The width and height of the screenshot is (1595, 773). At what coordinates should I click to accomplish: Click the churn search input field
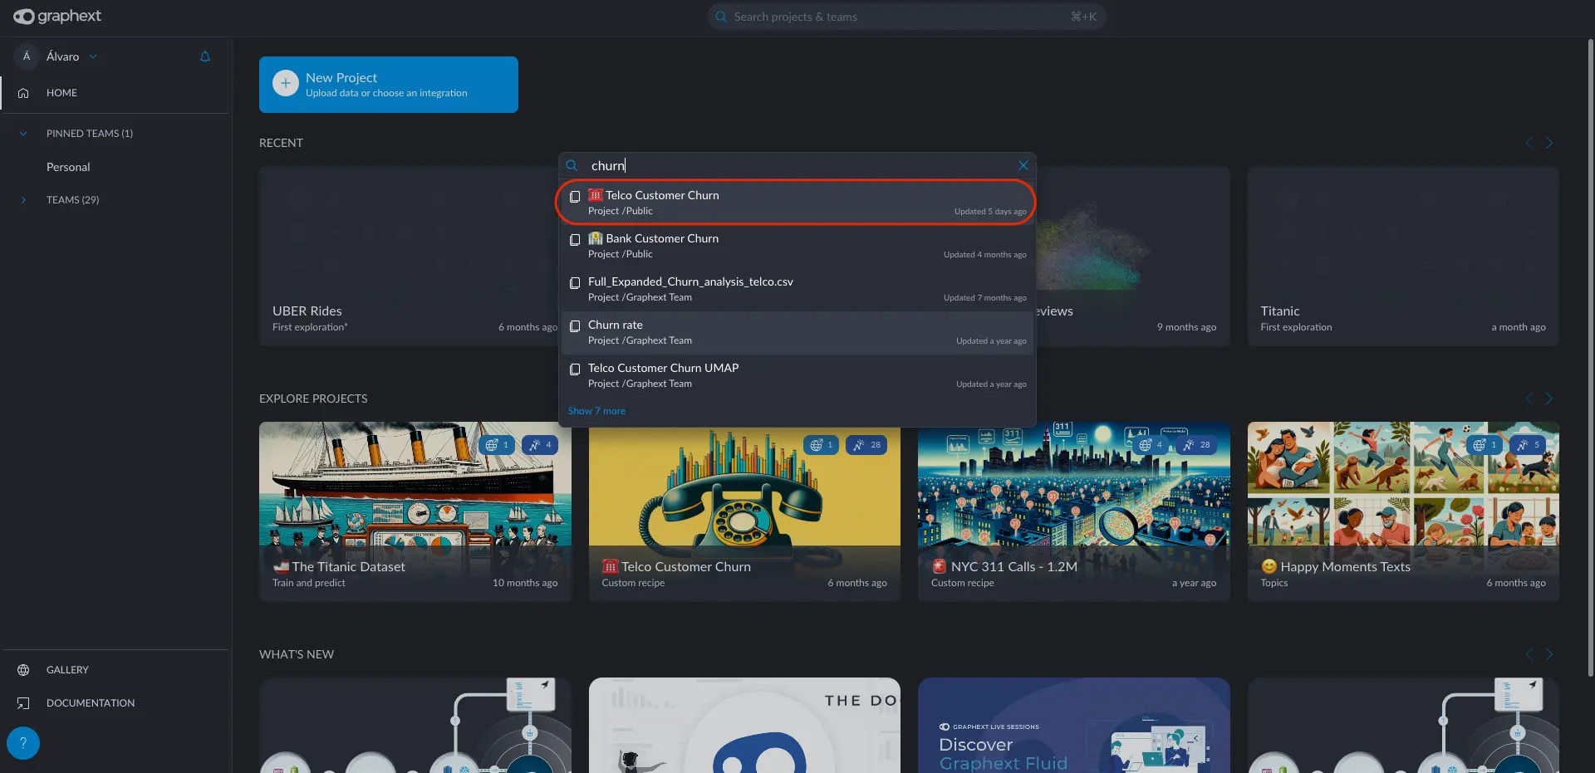coord(797,165)
